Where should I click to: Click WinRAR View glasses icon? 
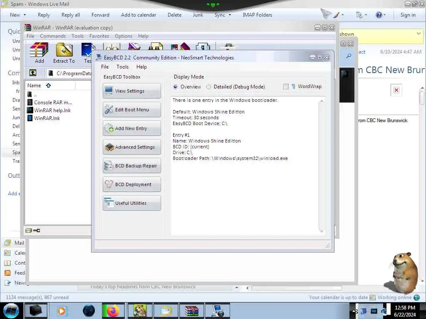coord(112,47)
